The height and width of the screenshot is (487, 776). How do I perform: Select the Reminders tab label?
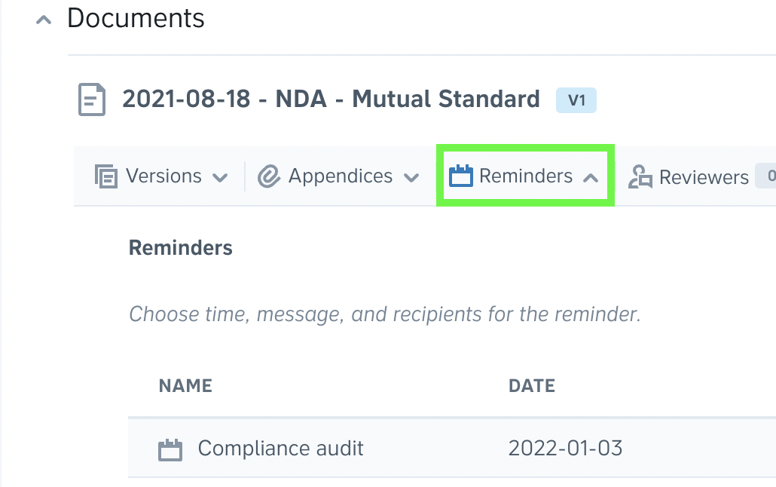526,176
